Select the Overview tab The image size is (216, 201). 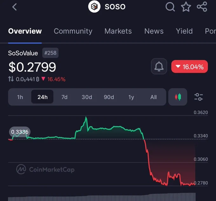25,31
